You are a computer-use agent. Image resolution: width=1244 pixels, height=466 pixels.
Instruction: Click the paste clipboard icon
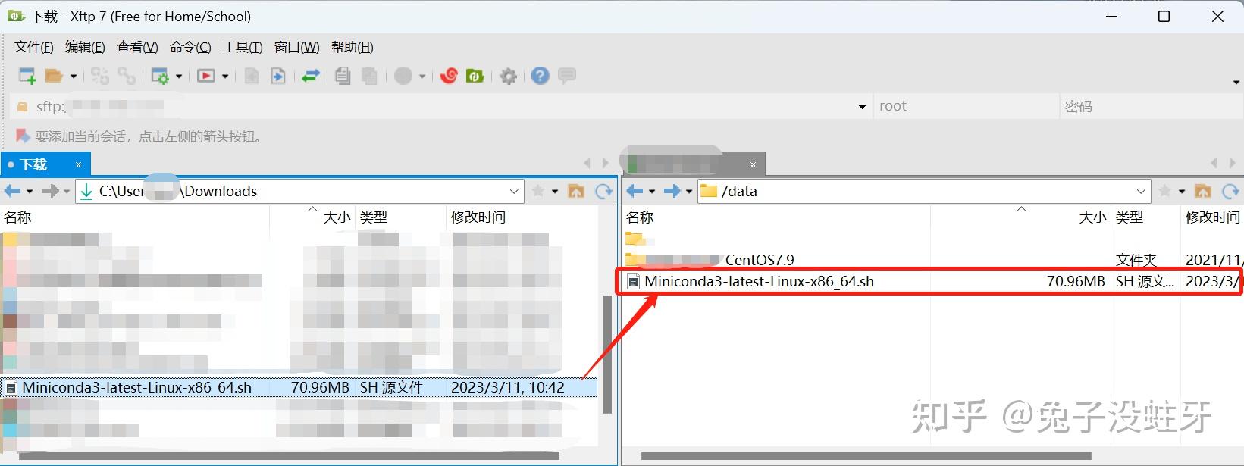click(x=369, y=76)
